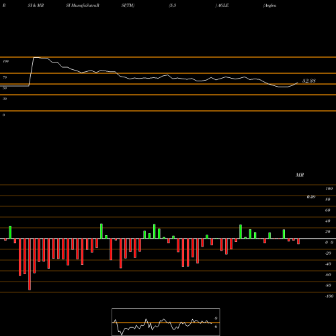The image size is (336, 336).
Task: Click the 50 label on RSI axis
Action: (5, 88)
